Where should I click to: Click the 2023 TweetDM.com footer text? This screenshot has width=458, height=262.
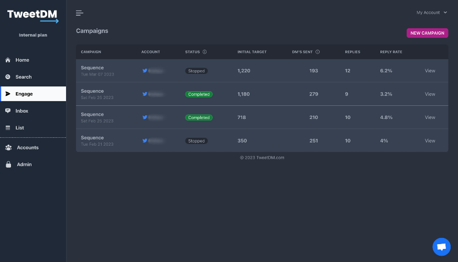(262, 157)
